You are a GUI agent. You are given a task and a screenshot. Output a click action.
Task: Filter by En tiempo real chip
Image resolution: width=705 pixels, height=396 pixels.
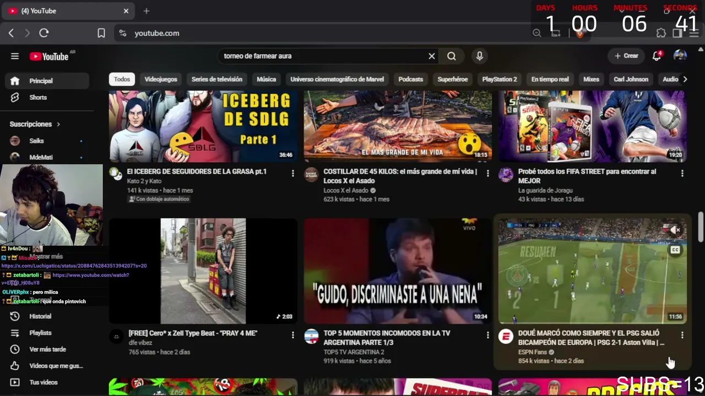pyautogui.click(x=550, y=79)
